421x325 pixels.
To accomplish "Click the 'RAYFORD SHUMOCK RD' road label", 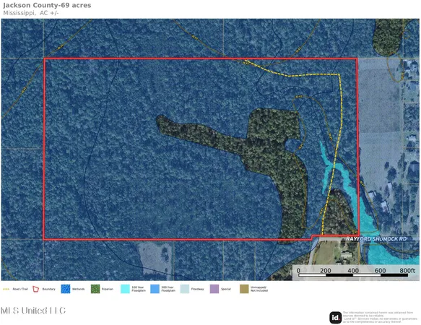I will pyautogui.click(x=376, y=239).
